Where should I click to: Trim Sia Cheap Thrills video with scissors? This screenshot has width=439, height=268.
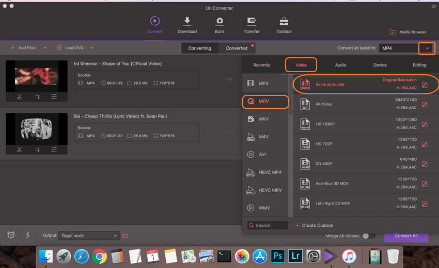19,150
